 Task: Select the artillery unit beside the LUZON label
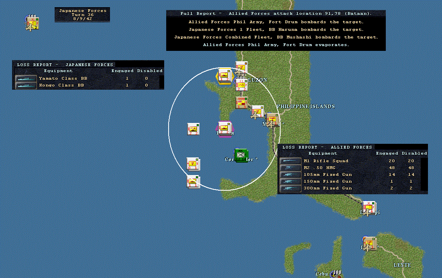click(x=242, y=85)
